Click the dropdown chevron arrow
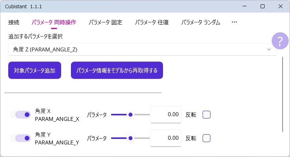Screen dimensions: 290x157 (269, 49)
